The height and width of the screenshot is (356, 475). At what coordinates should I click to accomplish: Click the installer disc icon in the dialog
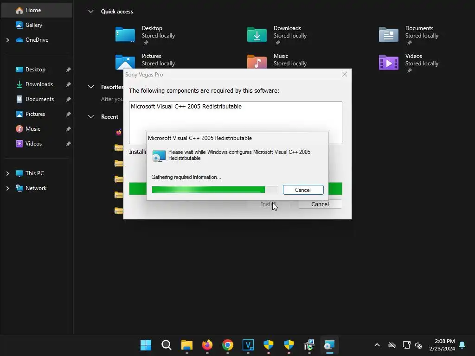(x=159, y=156)
